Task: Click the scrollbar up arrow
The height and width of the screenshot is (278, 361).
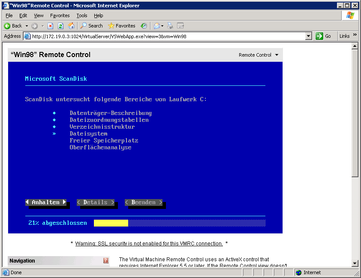Action: pos(355,46)
